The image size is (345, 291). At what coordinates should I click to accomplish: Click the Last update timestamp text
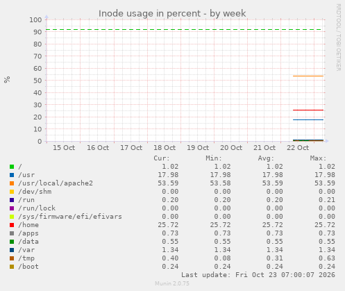pyautogui.click(x=258, y=275)
